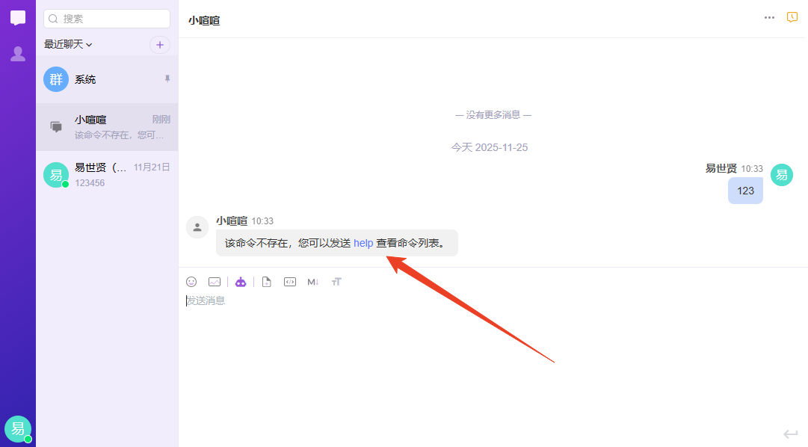Image resolution: width=808 pixels, height=447 pixels.
Task: Insert a code snippet message
Action: 290,282
